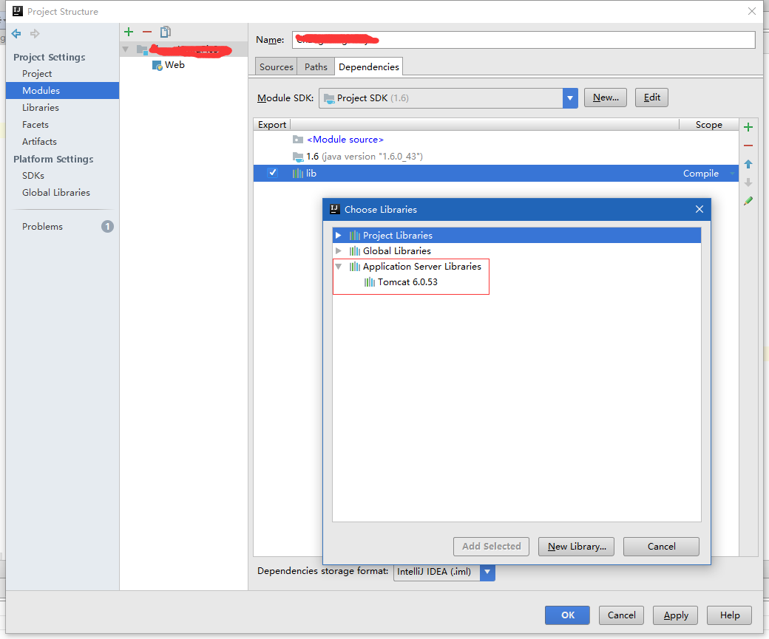
Task: Remove the module with red minus icon
Action: coord(147,32)
